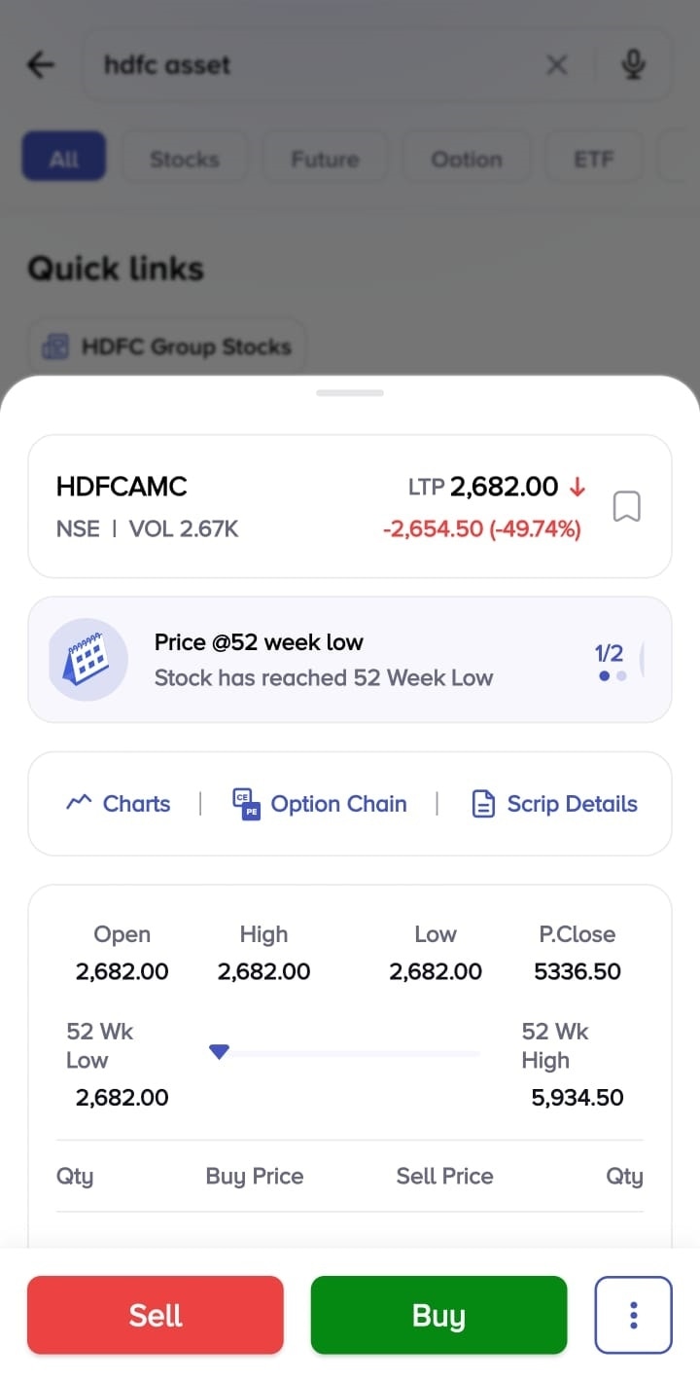The height and width of the screenshot is (1382, 700).
Task: Open the Charts icon link
Action: [78, 803]
